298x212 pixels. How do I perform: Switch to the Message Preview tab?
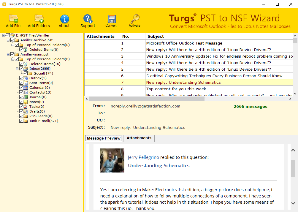coord(104,138)
